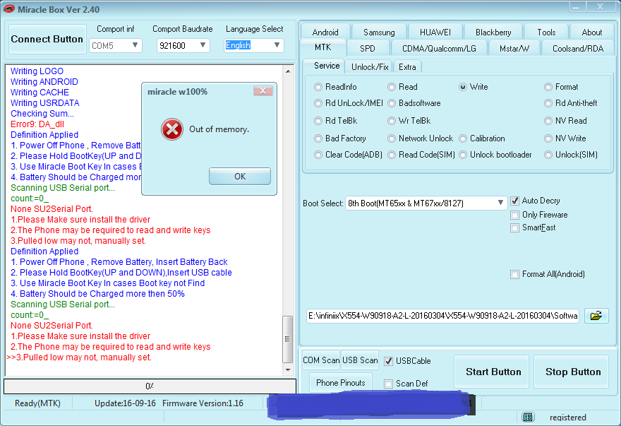Select the Badsoftware option

point(392,103)
